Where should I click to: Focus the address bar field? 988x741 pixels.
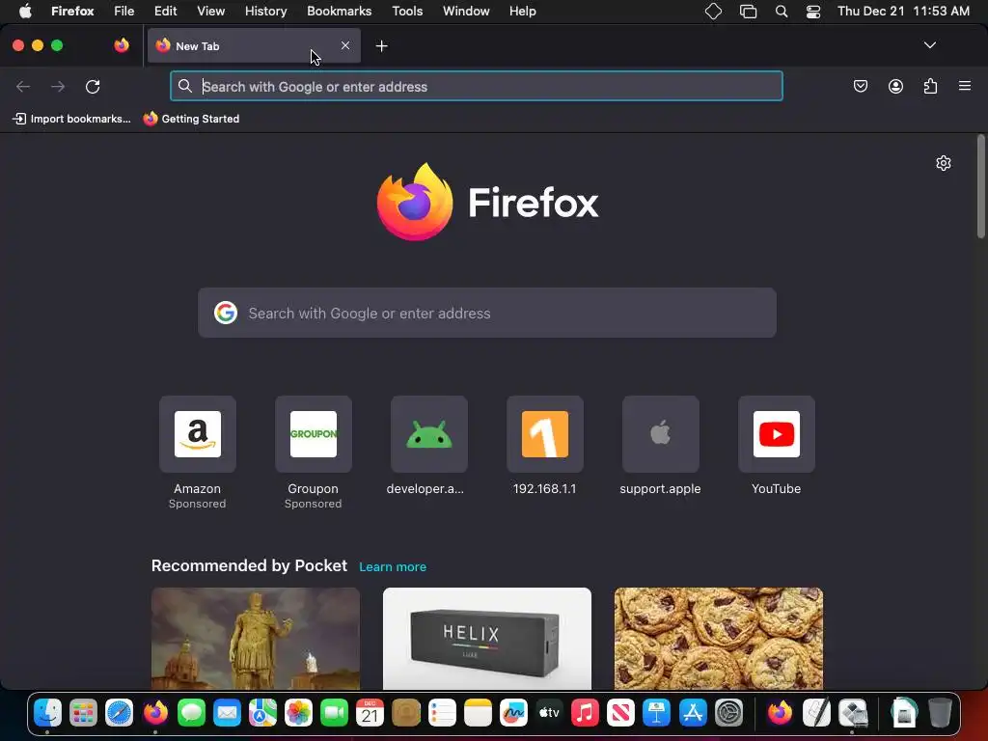click(477, 86)
